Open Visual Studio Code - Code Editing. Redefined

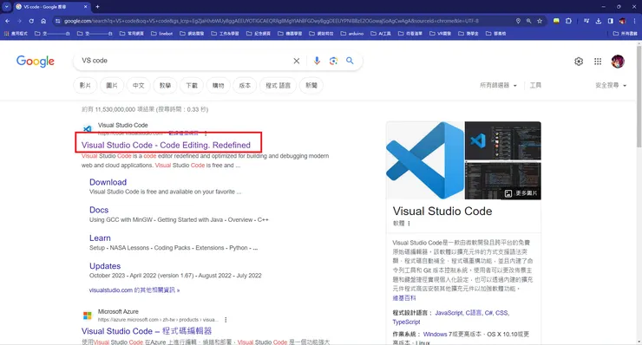click(166, 145)
